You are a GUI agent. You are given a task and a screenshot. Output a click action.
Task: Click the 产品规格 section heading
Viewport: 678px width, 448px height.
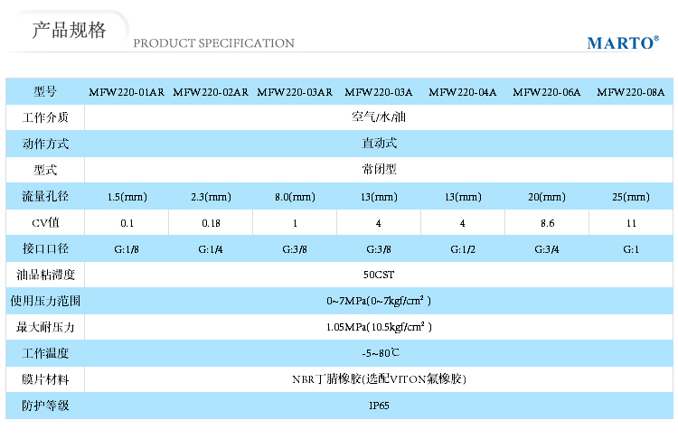coord(69,30)
